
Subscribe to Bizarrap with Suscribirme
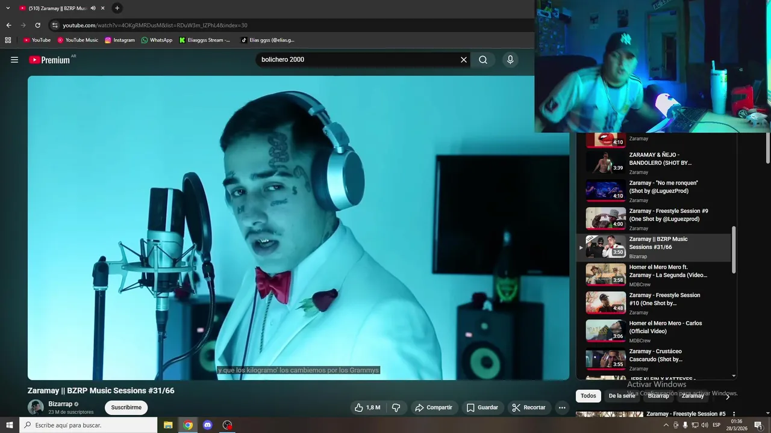[x=126, y=407]
